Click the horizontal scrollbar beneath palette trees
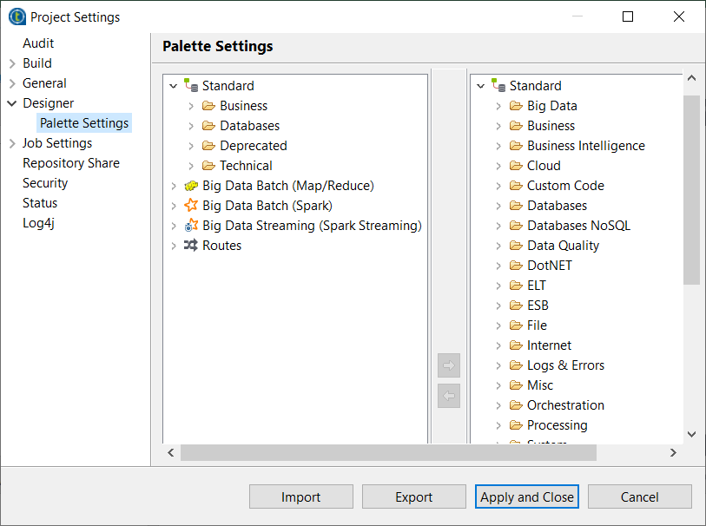 [x=388, y=453]
